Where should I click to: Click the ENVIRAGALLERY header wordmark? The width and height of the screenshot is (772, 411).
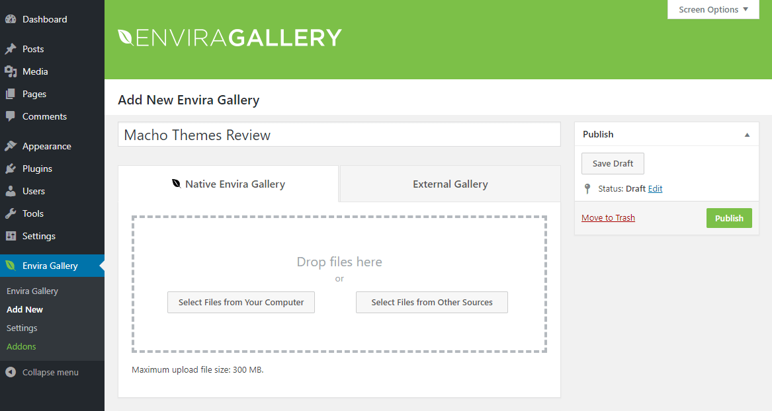point(230,38)
